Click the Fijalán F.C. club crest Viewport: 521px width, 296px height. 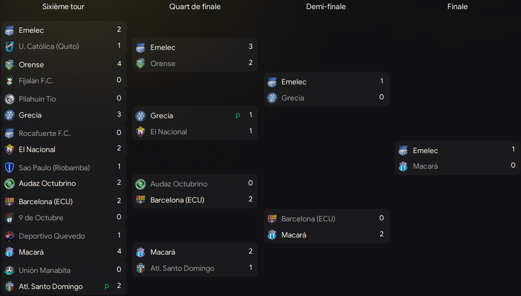(x=9, y=81)
